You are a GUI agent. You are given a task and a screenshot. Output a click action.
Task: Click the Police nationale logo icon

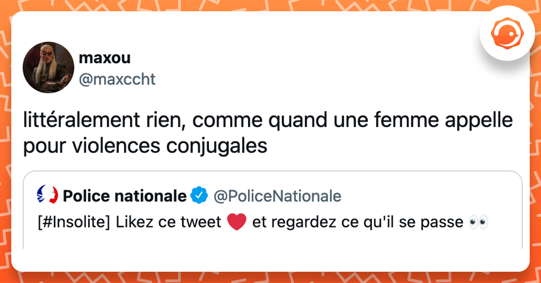coord(47,195)
